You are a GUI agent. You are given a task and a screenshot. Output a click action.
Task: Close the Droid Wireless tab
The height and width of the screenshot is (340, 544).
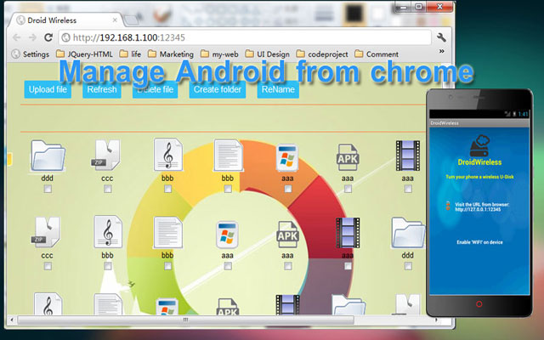[x=115, y=20]
